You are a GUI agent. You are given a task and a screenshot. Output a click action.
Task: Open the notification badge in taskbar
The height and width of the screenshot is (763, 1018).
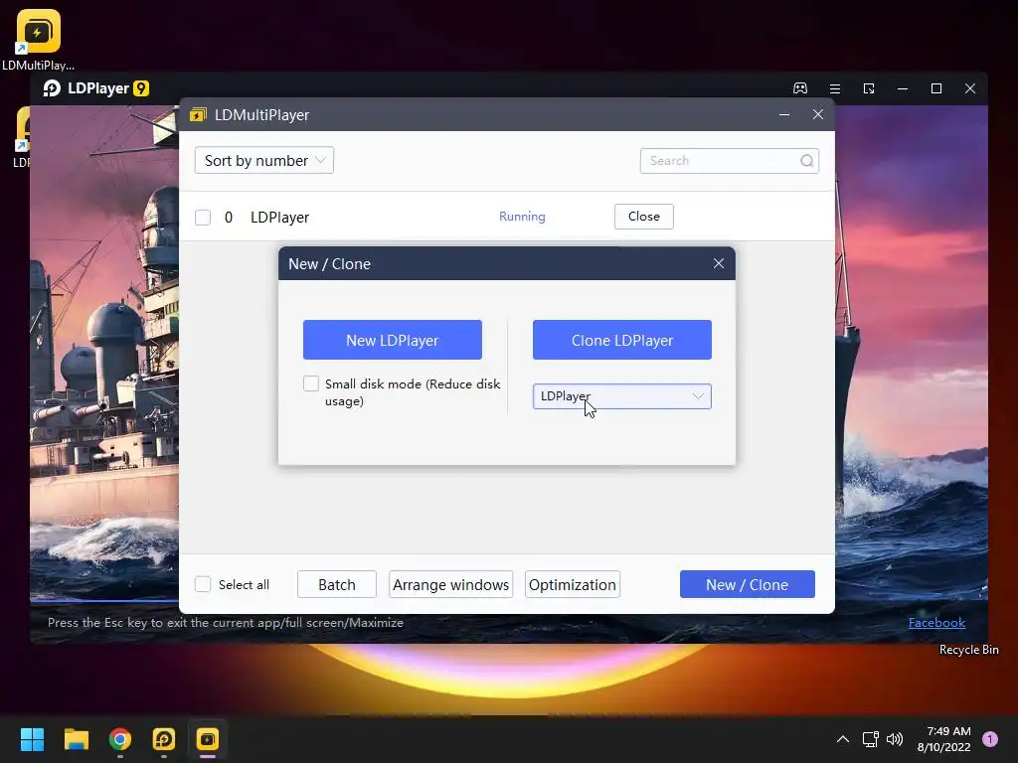pos(990,739)
